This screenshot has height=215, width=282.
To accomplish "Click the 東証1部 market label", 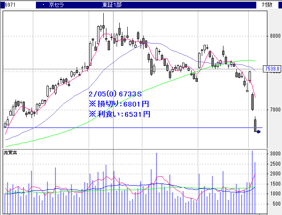I will [x=113, y=4].
